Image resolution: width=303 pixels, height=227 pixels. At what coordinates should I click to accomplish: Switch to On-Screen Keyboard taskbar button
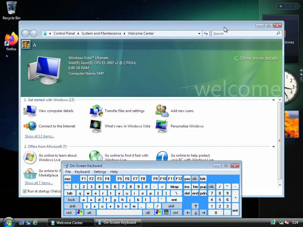click(118, 223)
